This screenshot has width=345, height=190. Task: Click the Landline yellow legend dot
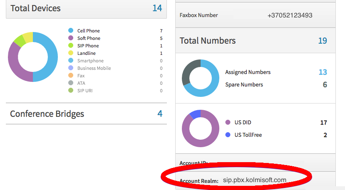pos(71,53)
